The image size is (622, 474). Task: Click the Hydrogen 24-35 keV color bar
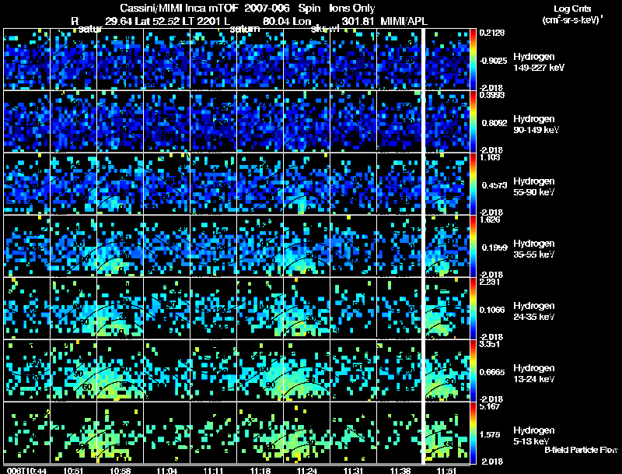(473, 308)
